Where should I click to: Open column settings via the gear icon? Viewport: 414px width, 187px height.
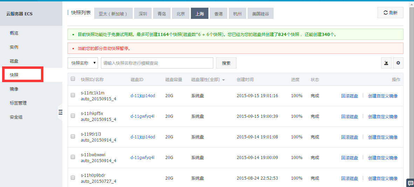pos(398,63)
